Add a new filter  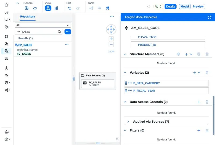coord(199,130)
